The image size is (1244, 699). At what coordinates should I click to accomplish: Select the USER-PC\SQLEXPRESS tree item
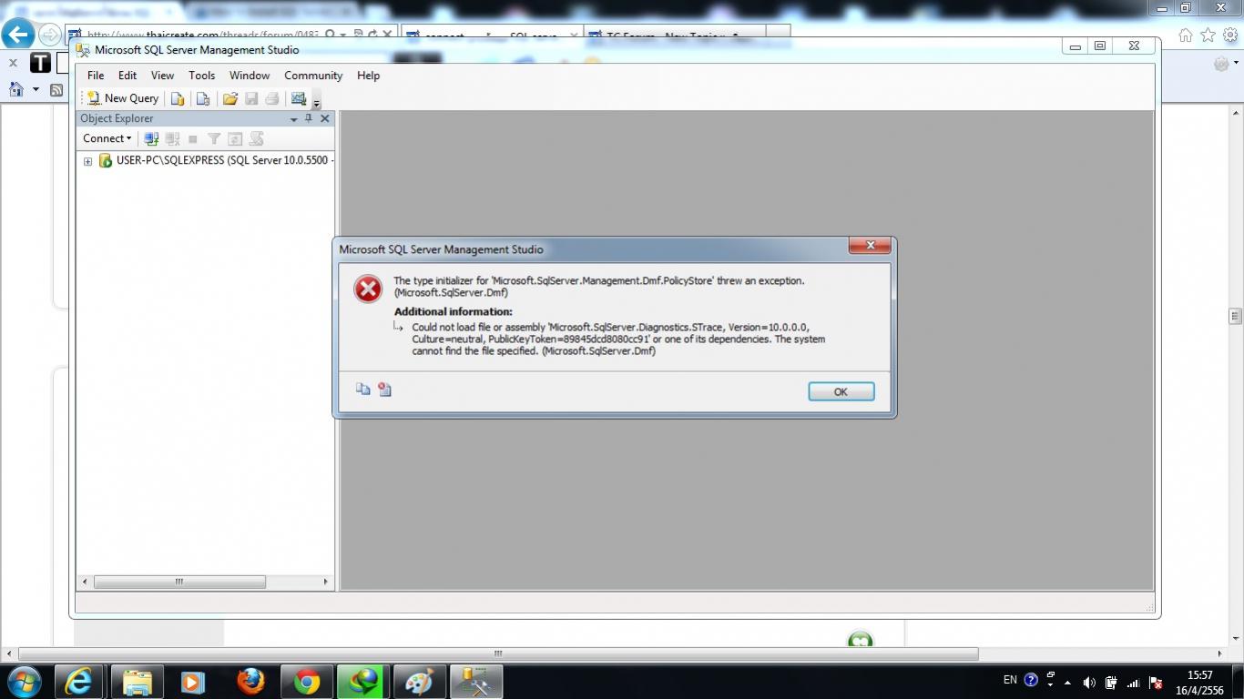[224, 160]
